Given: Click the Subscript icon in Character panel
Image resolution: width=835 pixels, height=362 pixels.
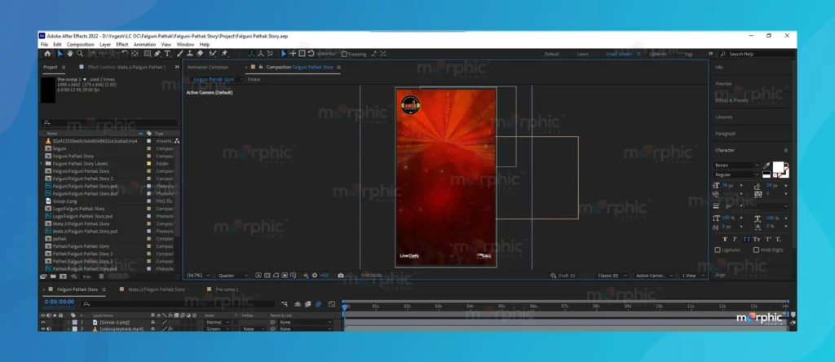Looking at the screenshot, I should [778, 239].
